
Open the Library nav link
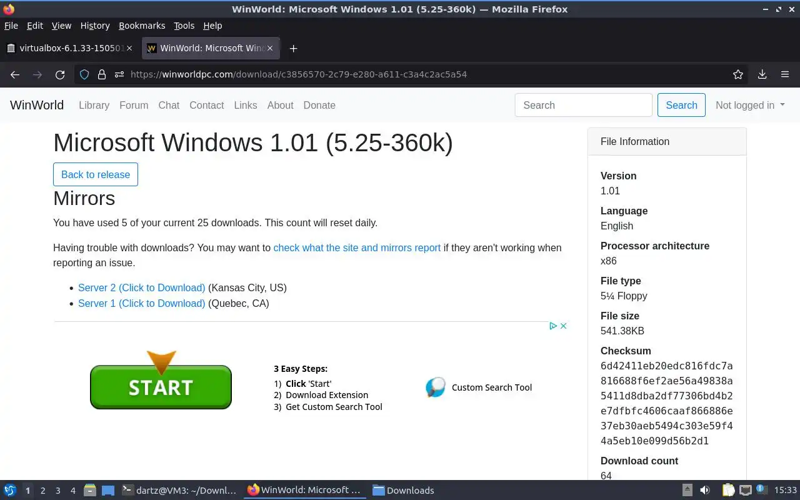pyautogui.click(x=94, y=105)
